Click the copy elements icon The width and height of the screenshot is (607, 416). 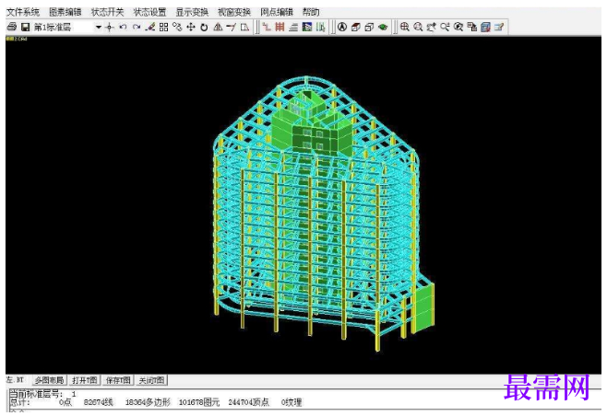click(177, 27)
